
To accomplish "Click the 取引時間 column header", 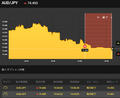I will pyautogui.click(x=58, y=82).
